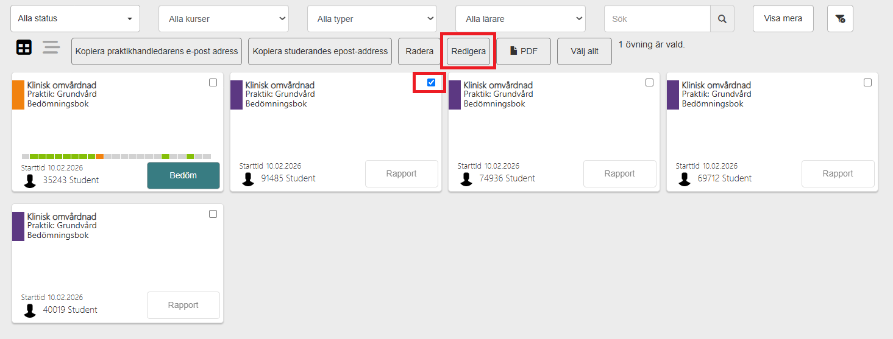Click Klinisk omvårdnad title on student 69712 card
Viewport: 893px width, 339px height.
click(x=716, y=85)
